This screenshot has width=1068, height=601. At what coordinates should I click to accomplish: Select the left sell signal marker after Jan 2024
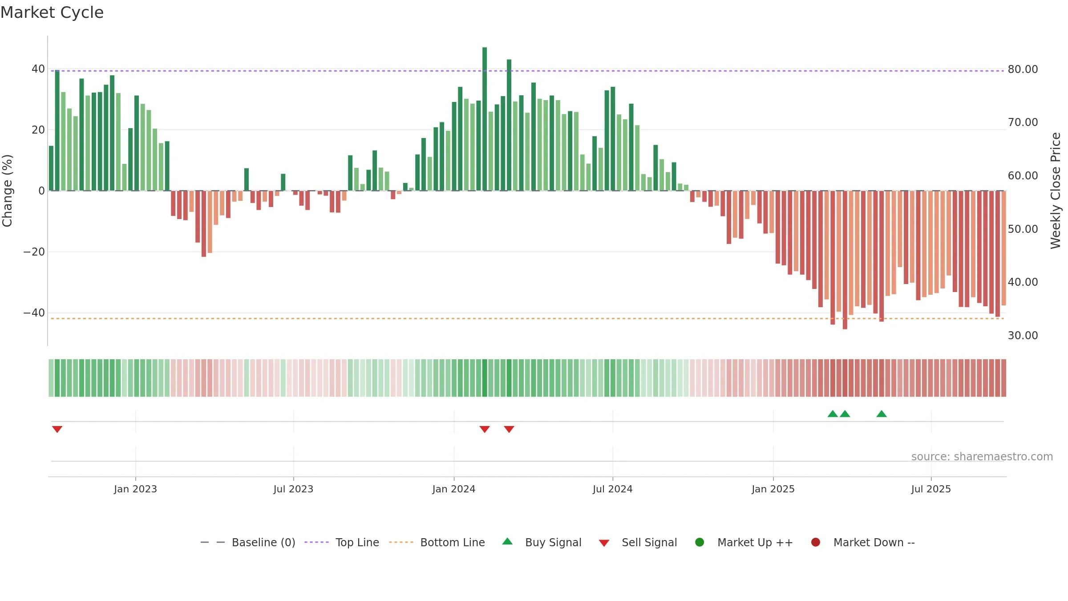pyautogui.click(x=485, y=429)
